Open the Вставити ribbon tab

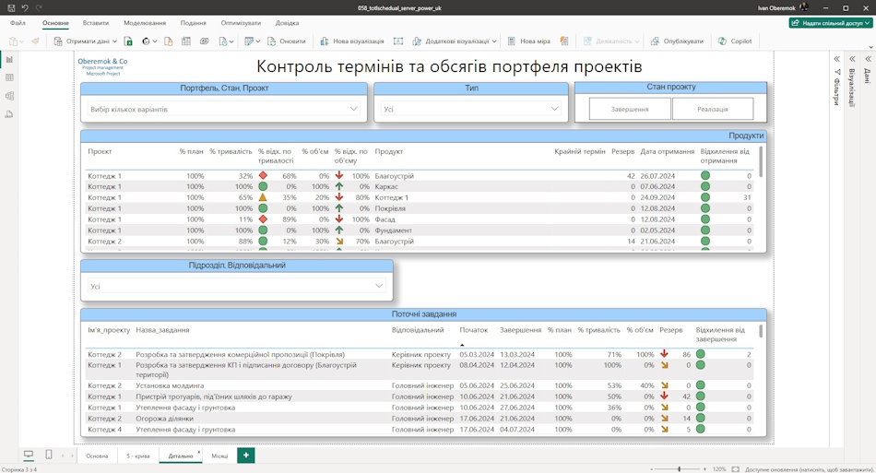(96, 23)
